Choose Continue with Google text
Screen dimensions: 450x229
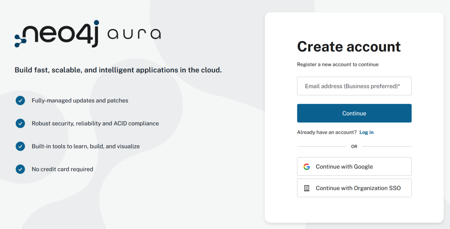344,167
